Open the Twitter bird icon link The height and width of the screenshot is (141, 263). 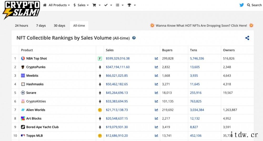[242, 5]
